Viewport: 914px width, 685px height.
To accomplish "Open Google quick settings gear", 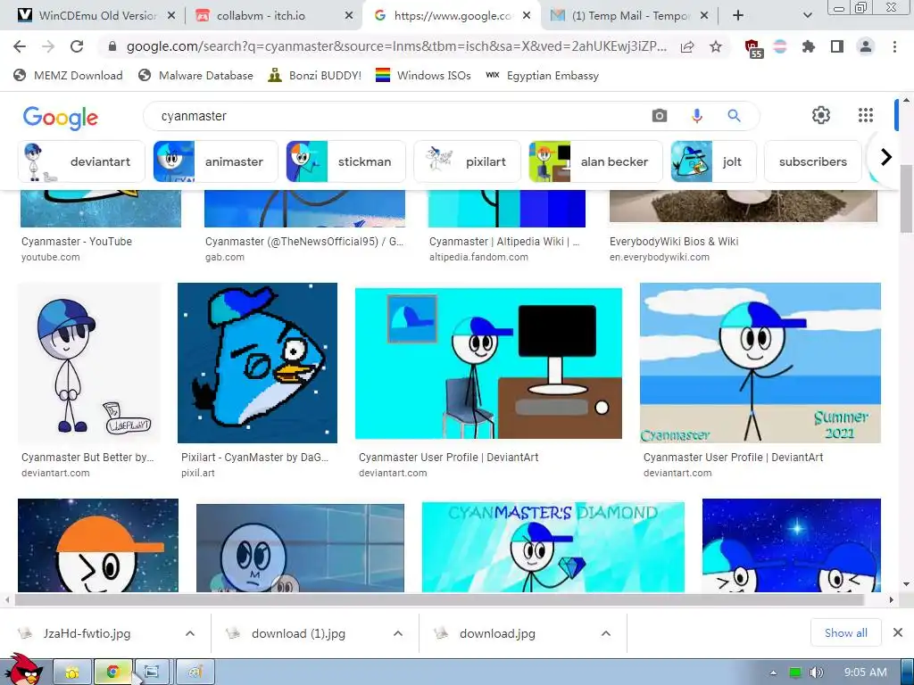I will tap(821, 115).
